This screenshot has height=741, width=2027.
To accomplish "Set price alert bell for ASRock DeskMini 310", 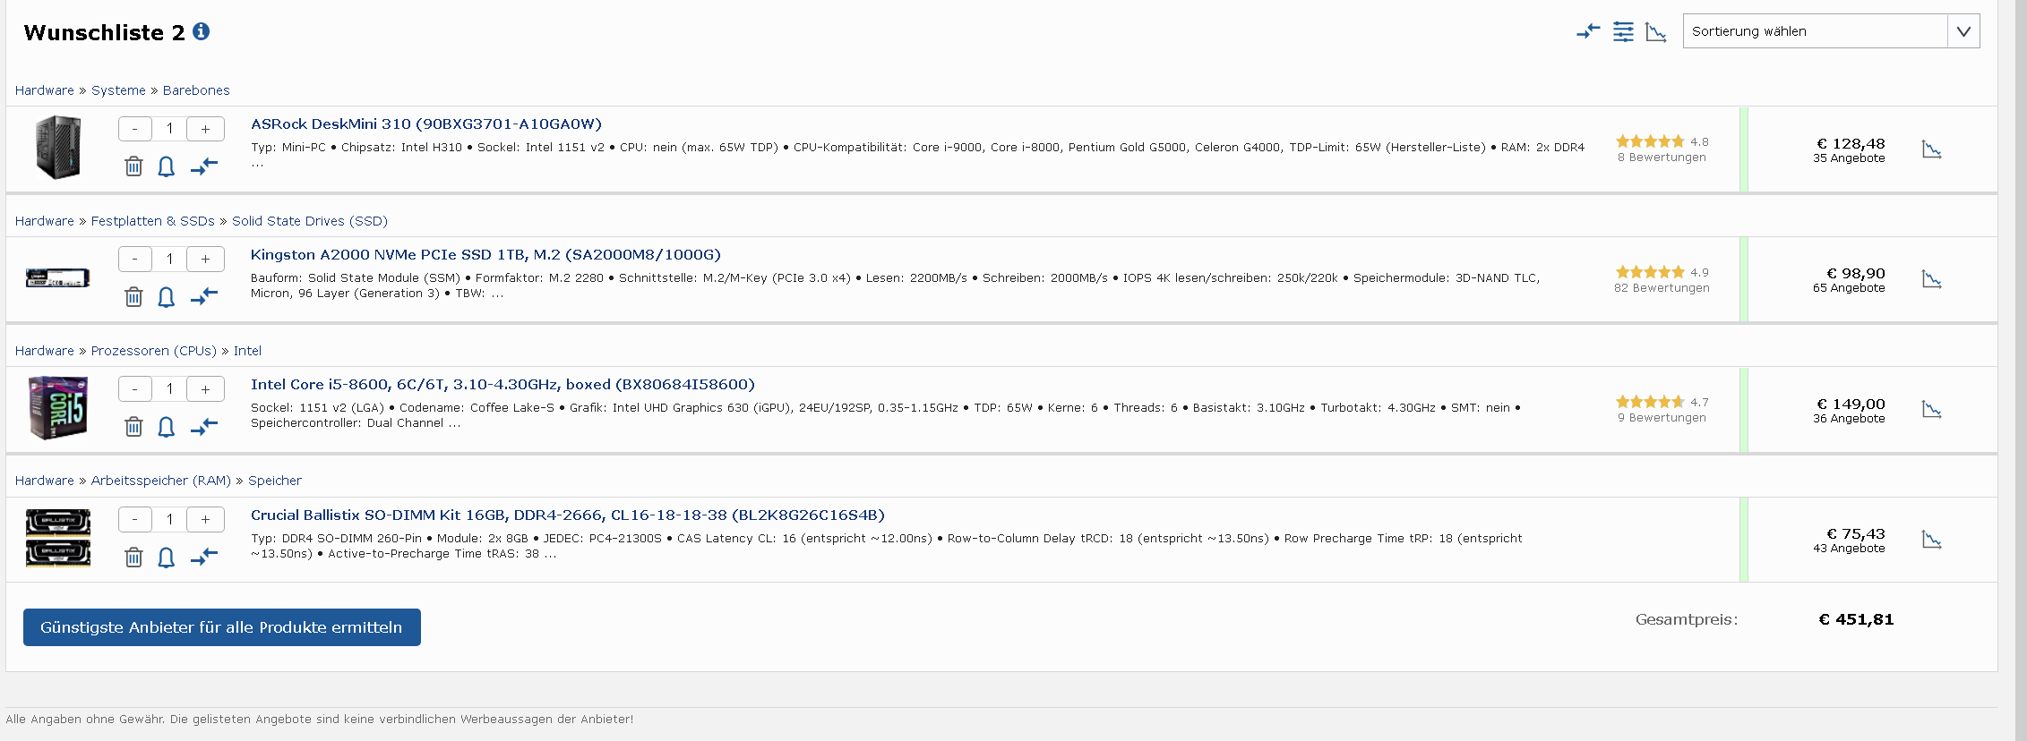I will pos(167,166).
